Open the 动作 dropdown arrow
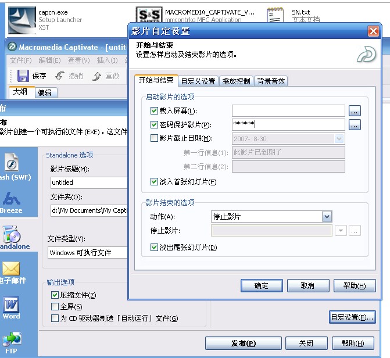 click(327, 217)
